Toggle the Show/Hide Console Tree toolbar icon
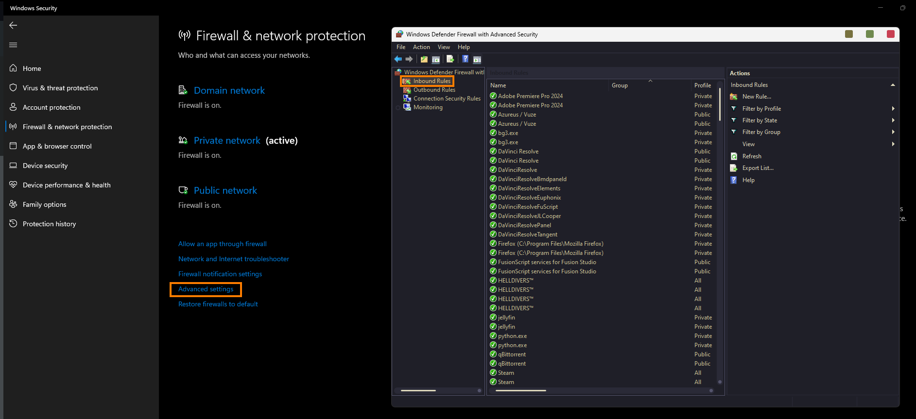The width and height of the screenshot is (916, 419). [436, 59]
